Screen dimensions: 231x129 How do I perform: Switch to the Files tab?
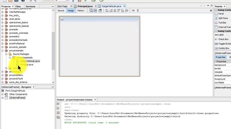[18, 6]
